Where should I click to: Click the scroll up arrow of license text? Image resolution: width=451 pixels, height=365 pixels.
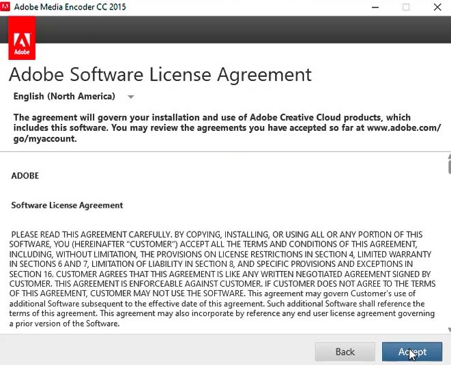[x=448, y=156]
